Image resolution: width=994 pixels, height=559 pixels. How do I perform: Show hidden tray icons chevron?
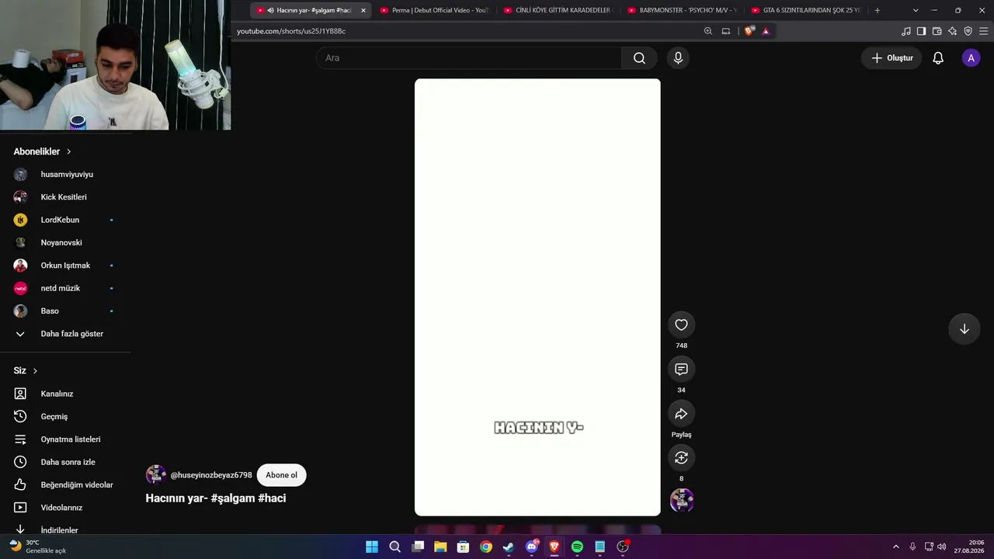coord(895,547)
